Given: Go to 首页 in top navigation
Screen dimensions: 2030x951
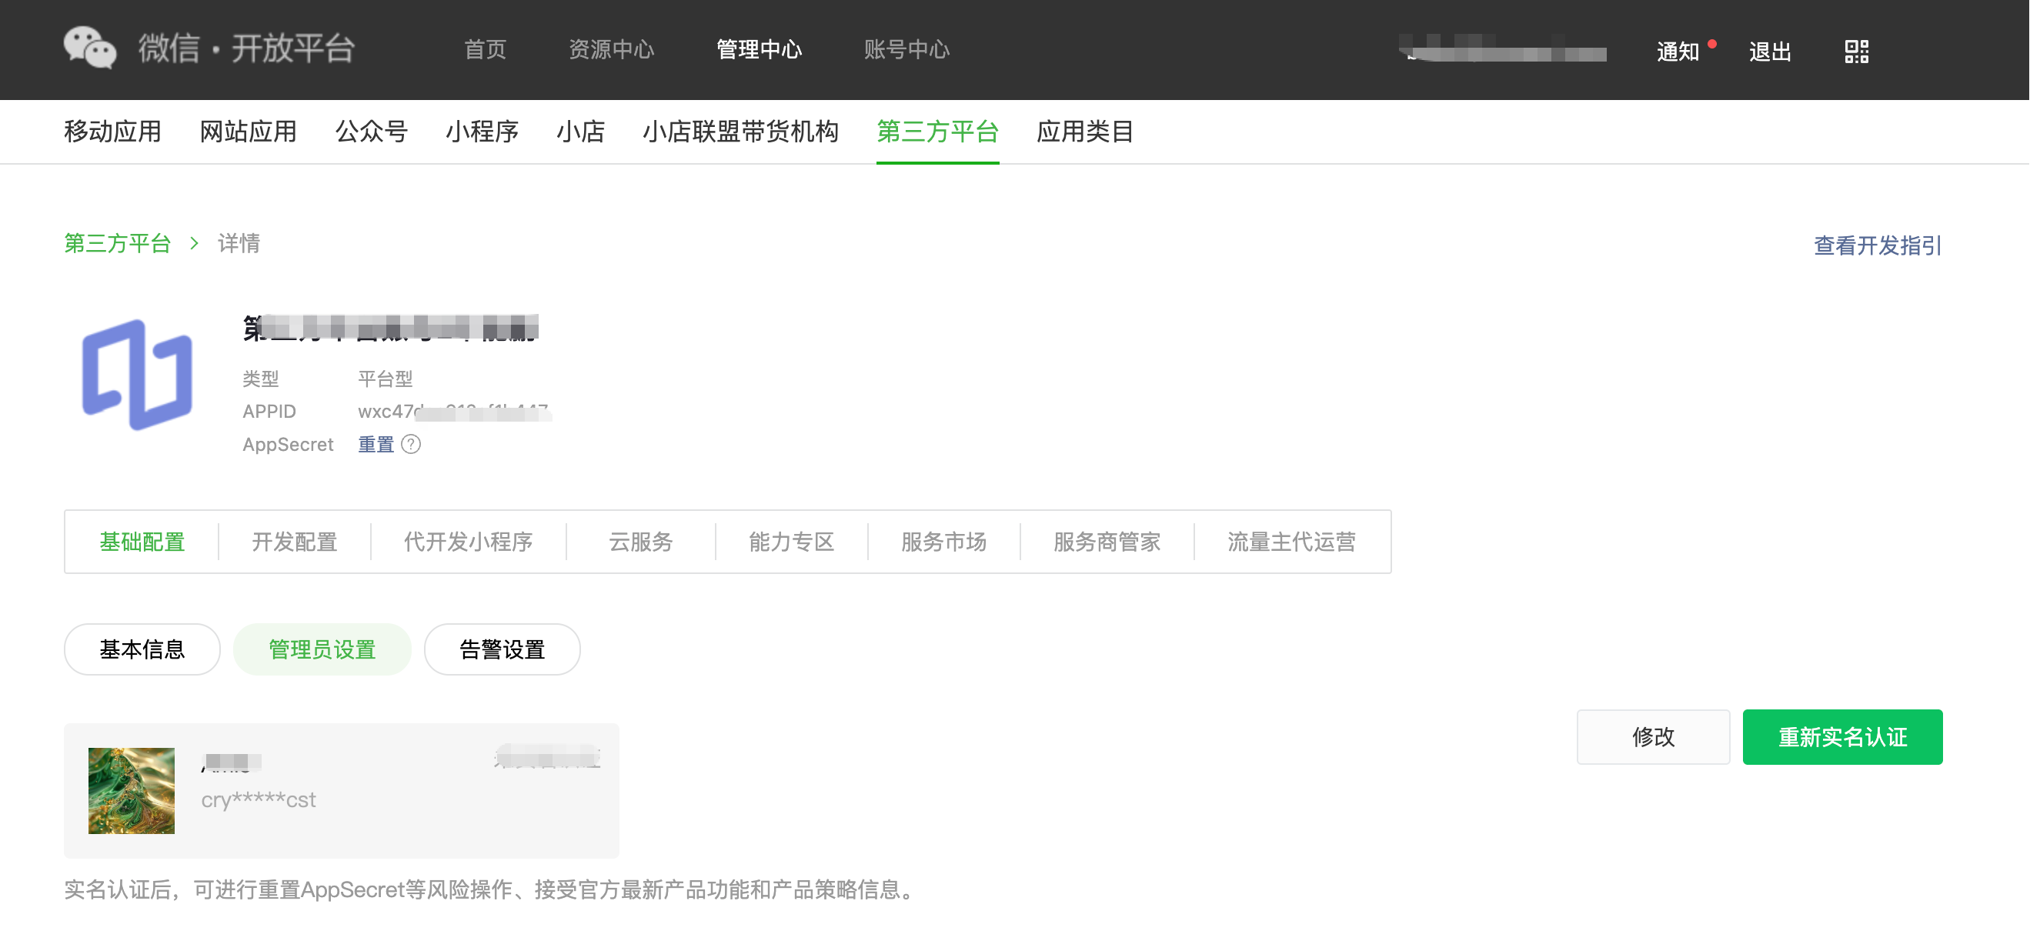Looking at the screenshot, I should (485, 50).
